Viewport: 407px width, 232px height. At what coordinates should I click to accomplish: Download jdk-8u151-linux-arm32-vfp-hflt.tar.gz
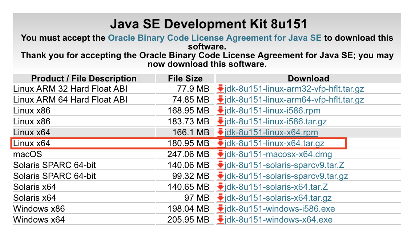click(294, 89)
